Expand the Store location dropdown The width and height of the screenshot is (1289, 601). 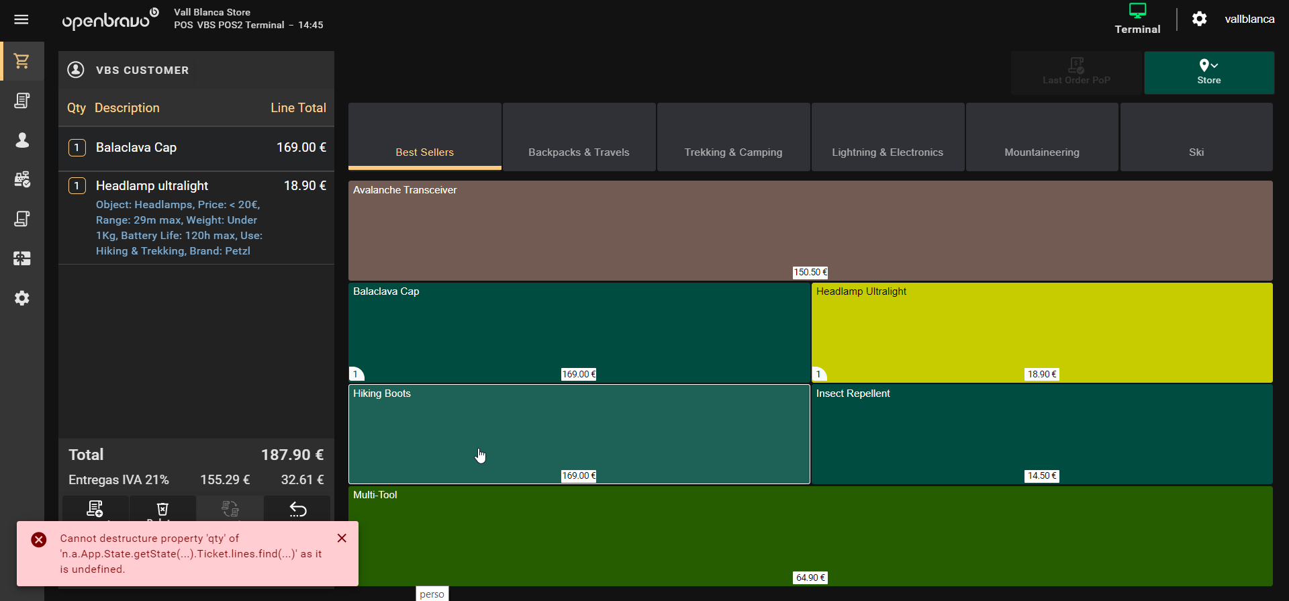pos(1208,72)
